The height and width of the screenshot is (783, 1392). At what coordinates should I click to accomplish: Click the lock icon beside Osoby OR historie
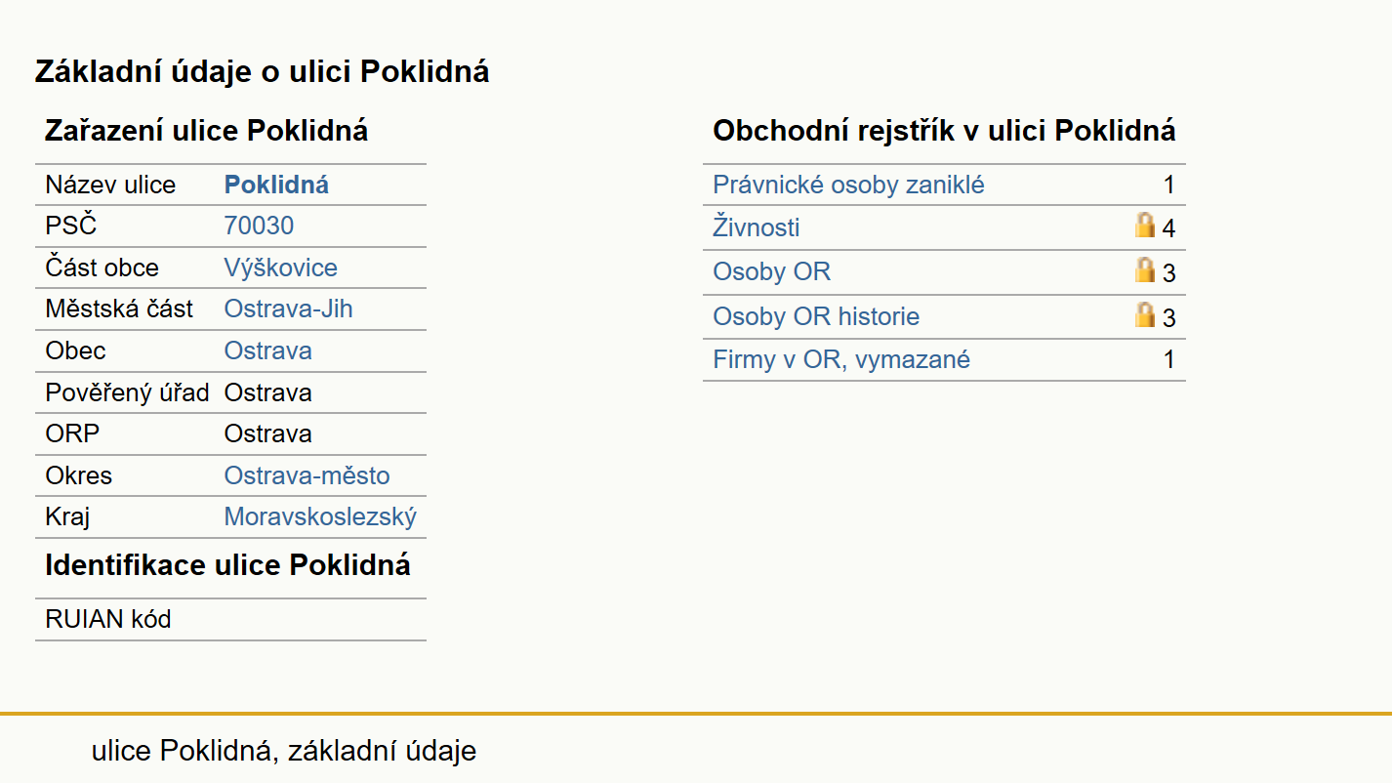[x=1145, y=315]
